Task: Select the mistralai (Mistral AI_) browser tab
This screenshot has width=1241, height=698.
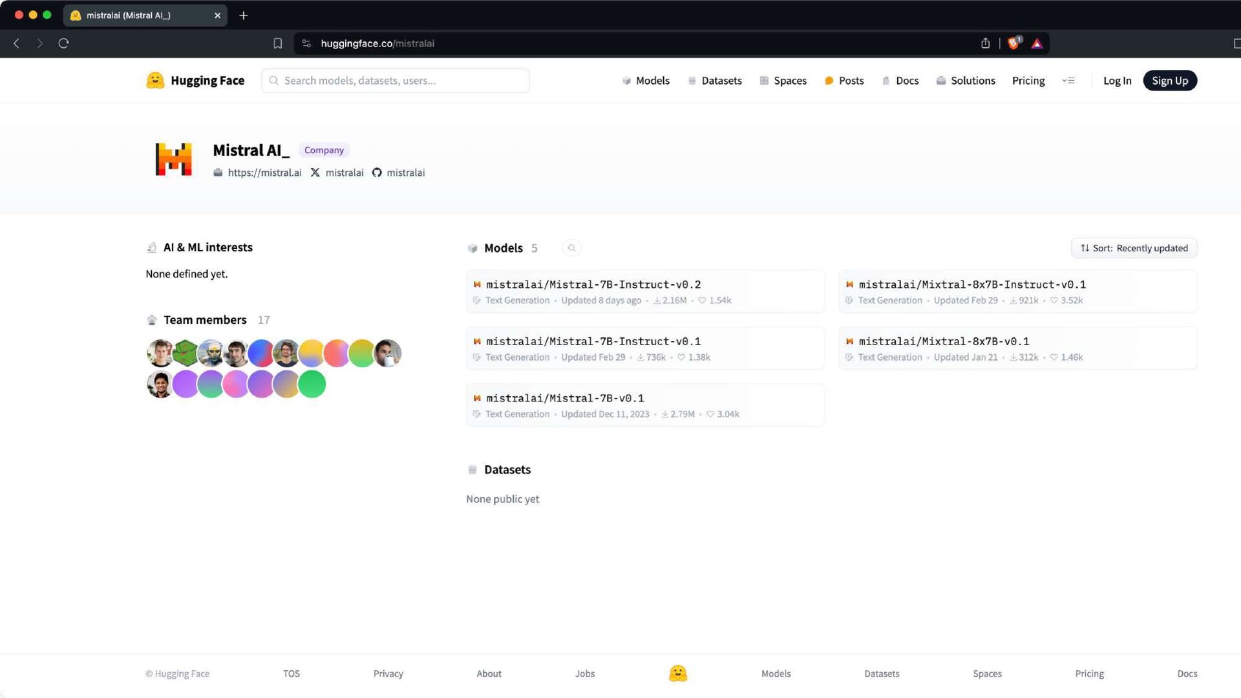Action: [x=145, y=16]
